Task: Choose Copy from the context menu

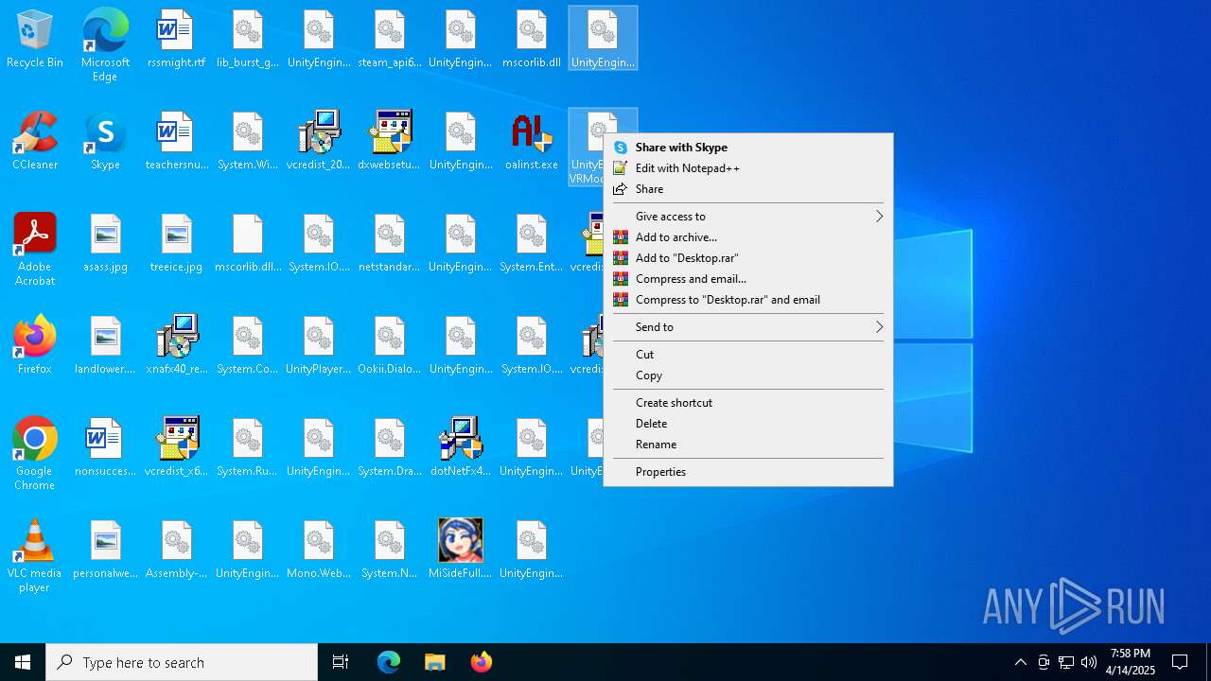Action: 747,375
